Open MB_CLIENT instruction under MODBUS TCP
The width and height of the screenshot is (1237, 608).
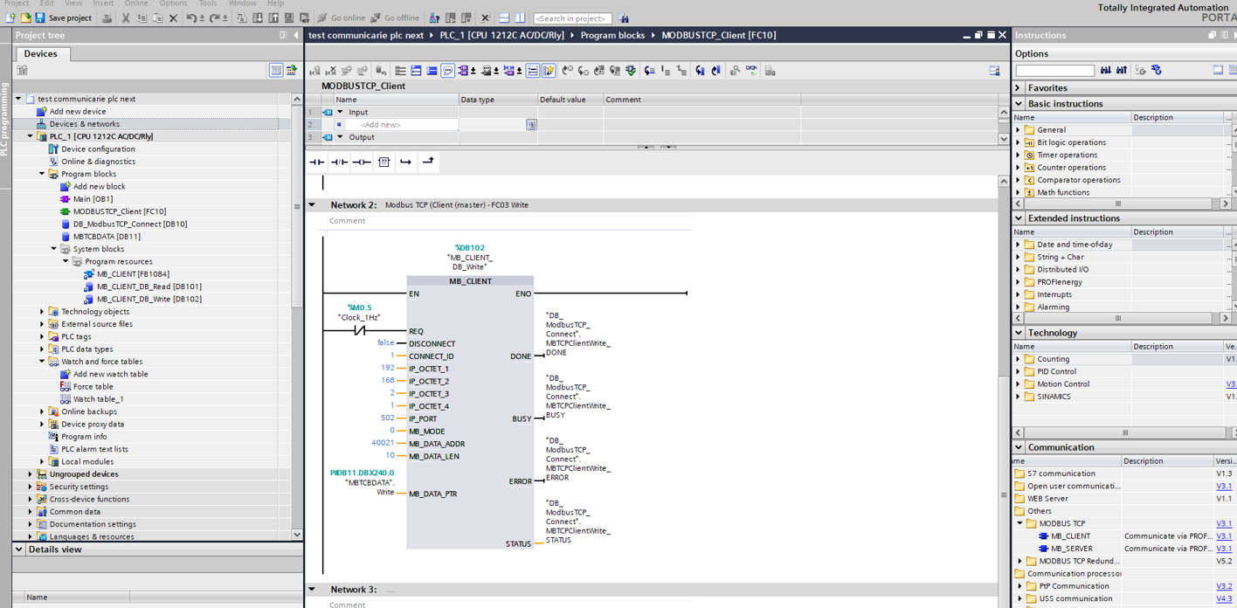coord(1070,536)
